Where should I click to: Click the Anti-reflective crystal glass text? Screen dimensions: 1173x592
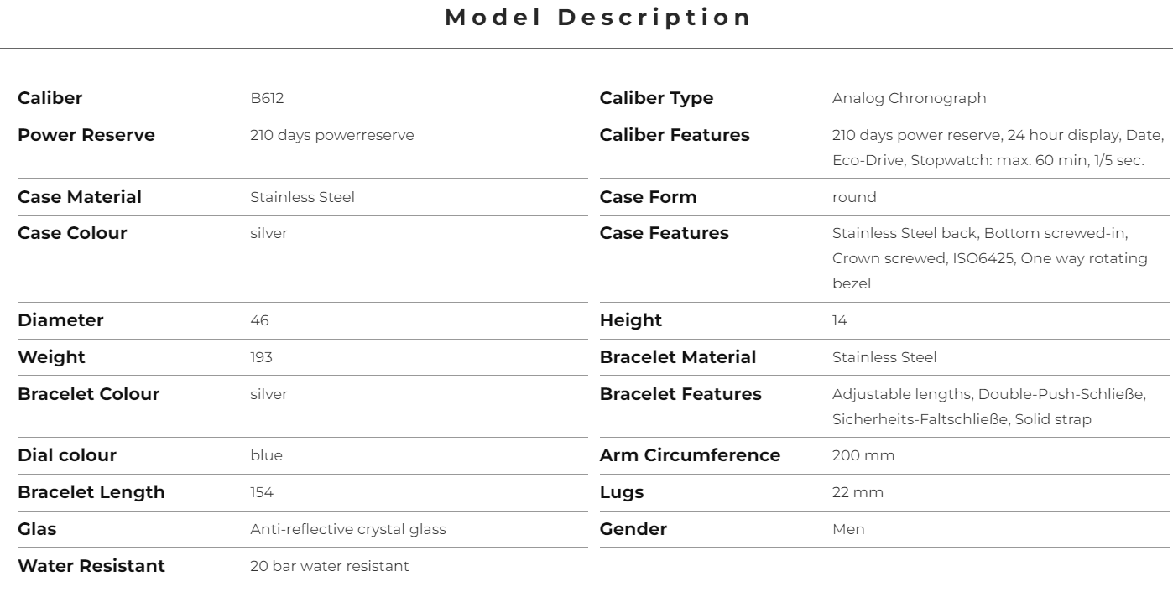coord(348,530)
